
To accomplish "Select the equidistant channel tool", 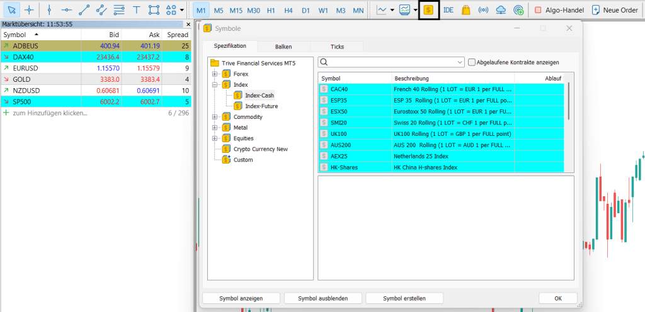I will pos(101,10).
